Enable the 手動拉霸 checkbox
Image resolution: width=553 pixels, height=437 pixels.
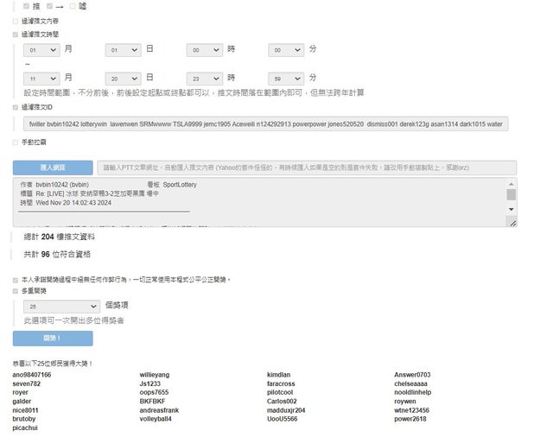(x=16, y=142)
